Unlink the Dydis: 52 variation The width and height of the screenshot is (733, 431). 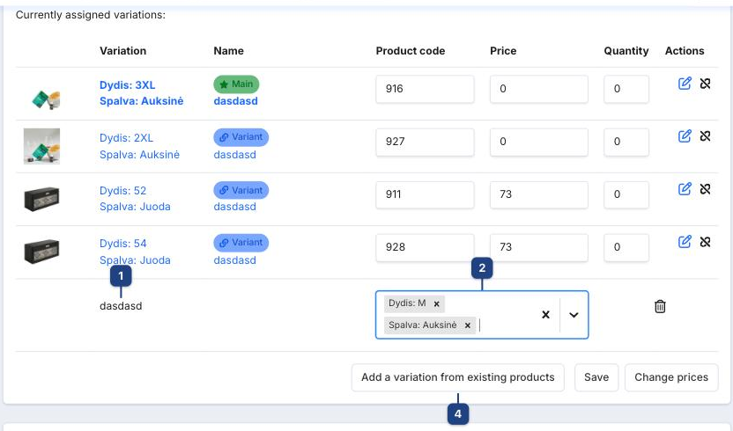[705, 189]
